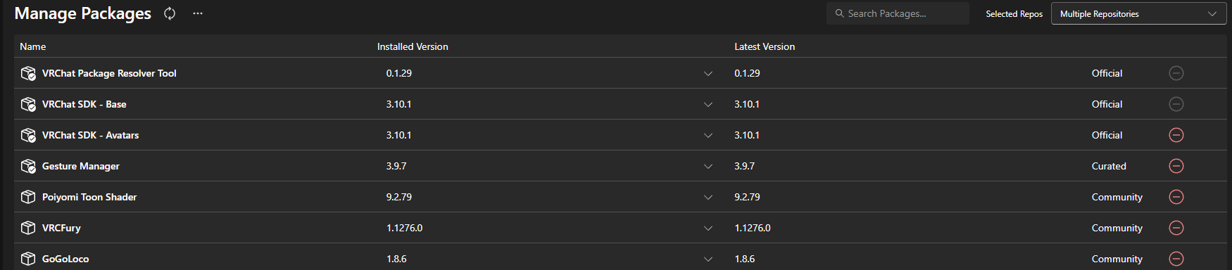
Task: Click the Gesture Manager package icon
Action: tap(28, 166)
